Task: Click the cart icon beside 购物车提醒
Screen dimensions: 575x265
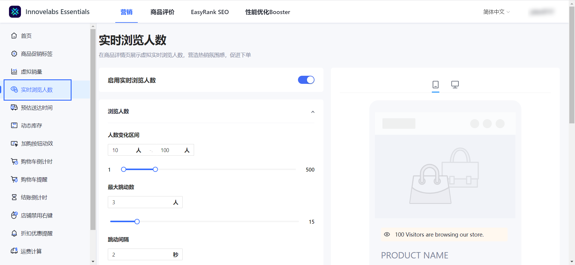Action: tap(14, 179)
